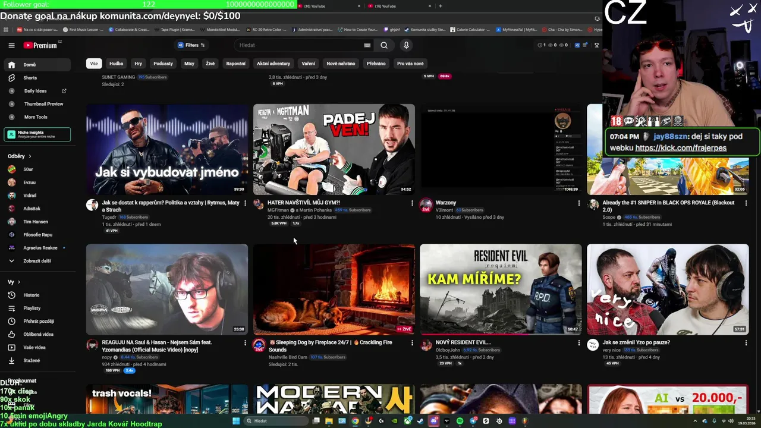The image size is (761, 428).
Task: Open more options for 'Jak se dostat k rapperům' video
Action: [x=245, y=203]
